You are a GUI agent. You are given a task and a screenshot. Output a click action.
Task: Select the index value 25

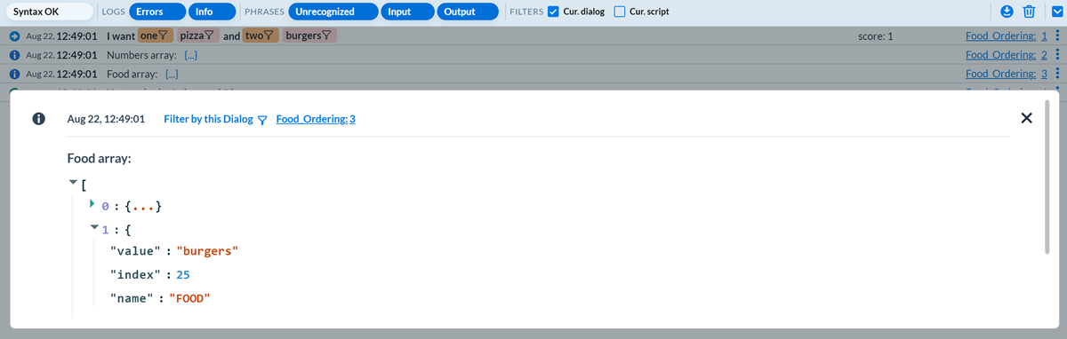pos(183,275)
